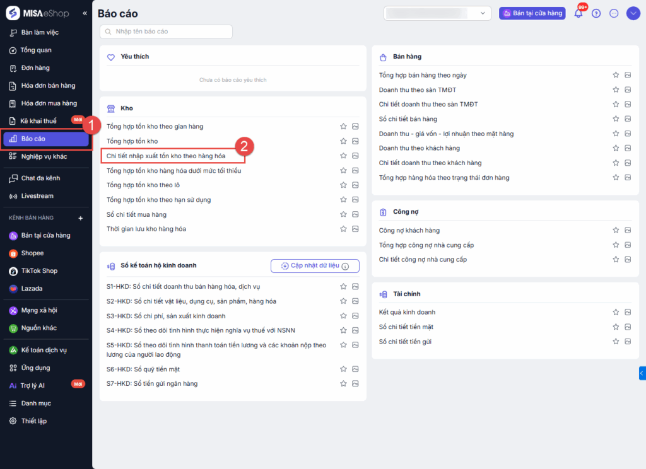Image resolution: width=646 pixels, height=469 pixels.
Task: Open preview icon for Sổ chi tiết tiền gửi
Action: [x=628, y=342]
